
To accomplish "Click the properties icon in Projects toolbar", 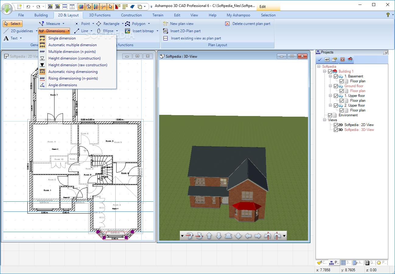I will (334, 60).
